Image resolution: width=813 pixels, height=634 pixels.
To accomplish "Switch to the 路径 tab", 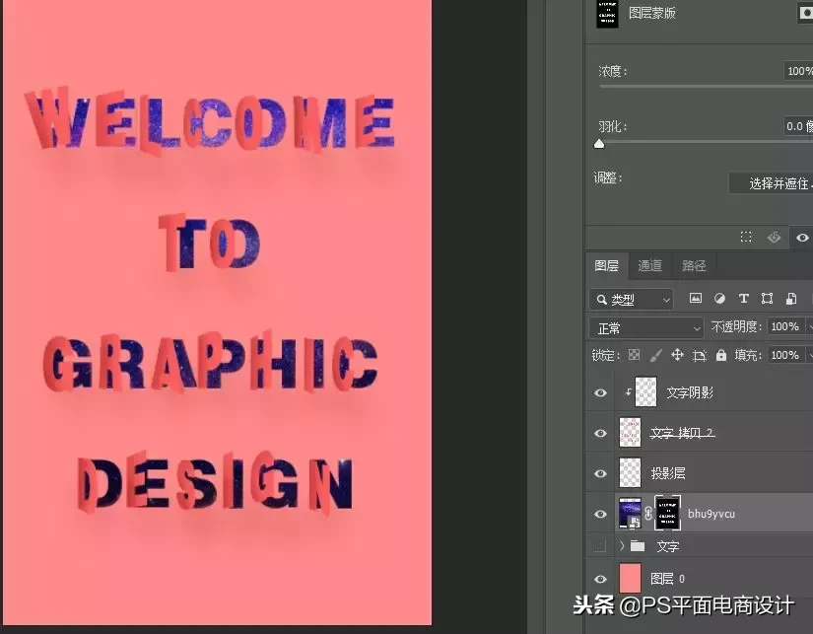I will [x=694, y=266].
